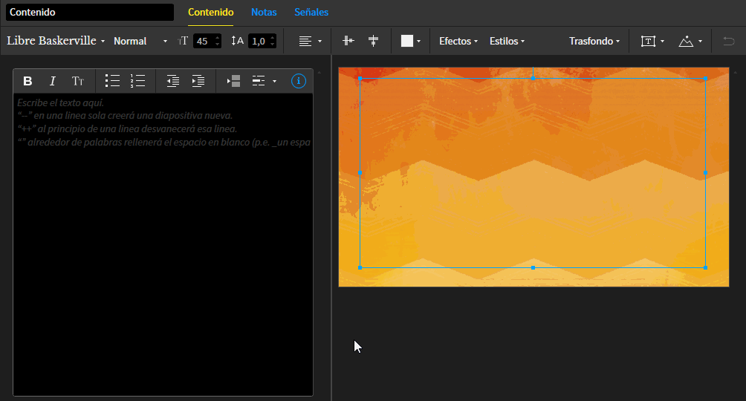Switch to the Señales tab
This screenshot has width=746, height=401.
311,13
